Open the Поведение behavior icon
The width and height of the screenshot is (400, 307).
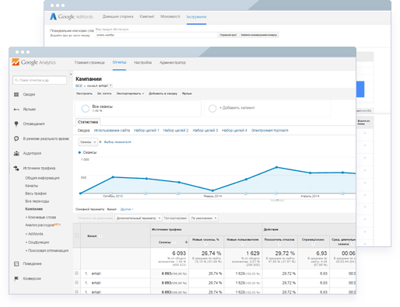[x=16, y=264]
